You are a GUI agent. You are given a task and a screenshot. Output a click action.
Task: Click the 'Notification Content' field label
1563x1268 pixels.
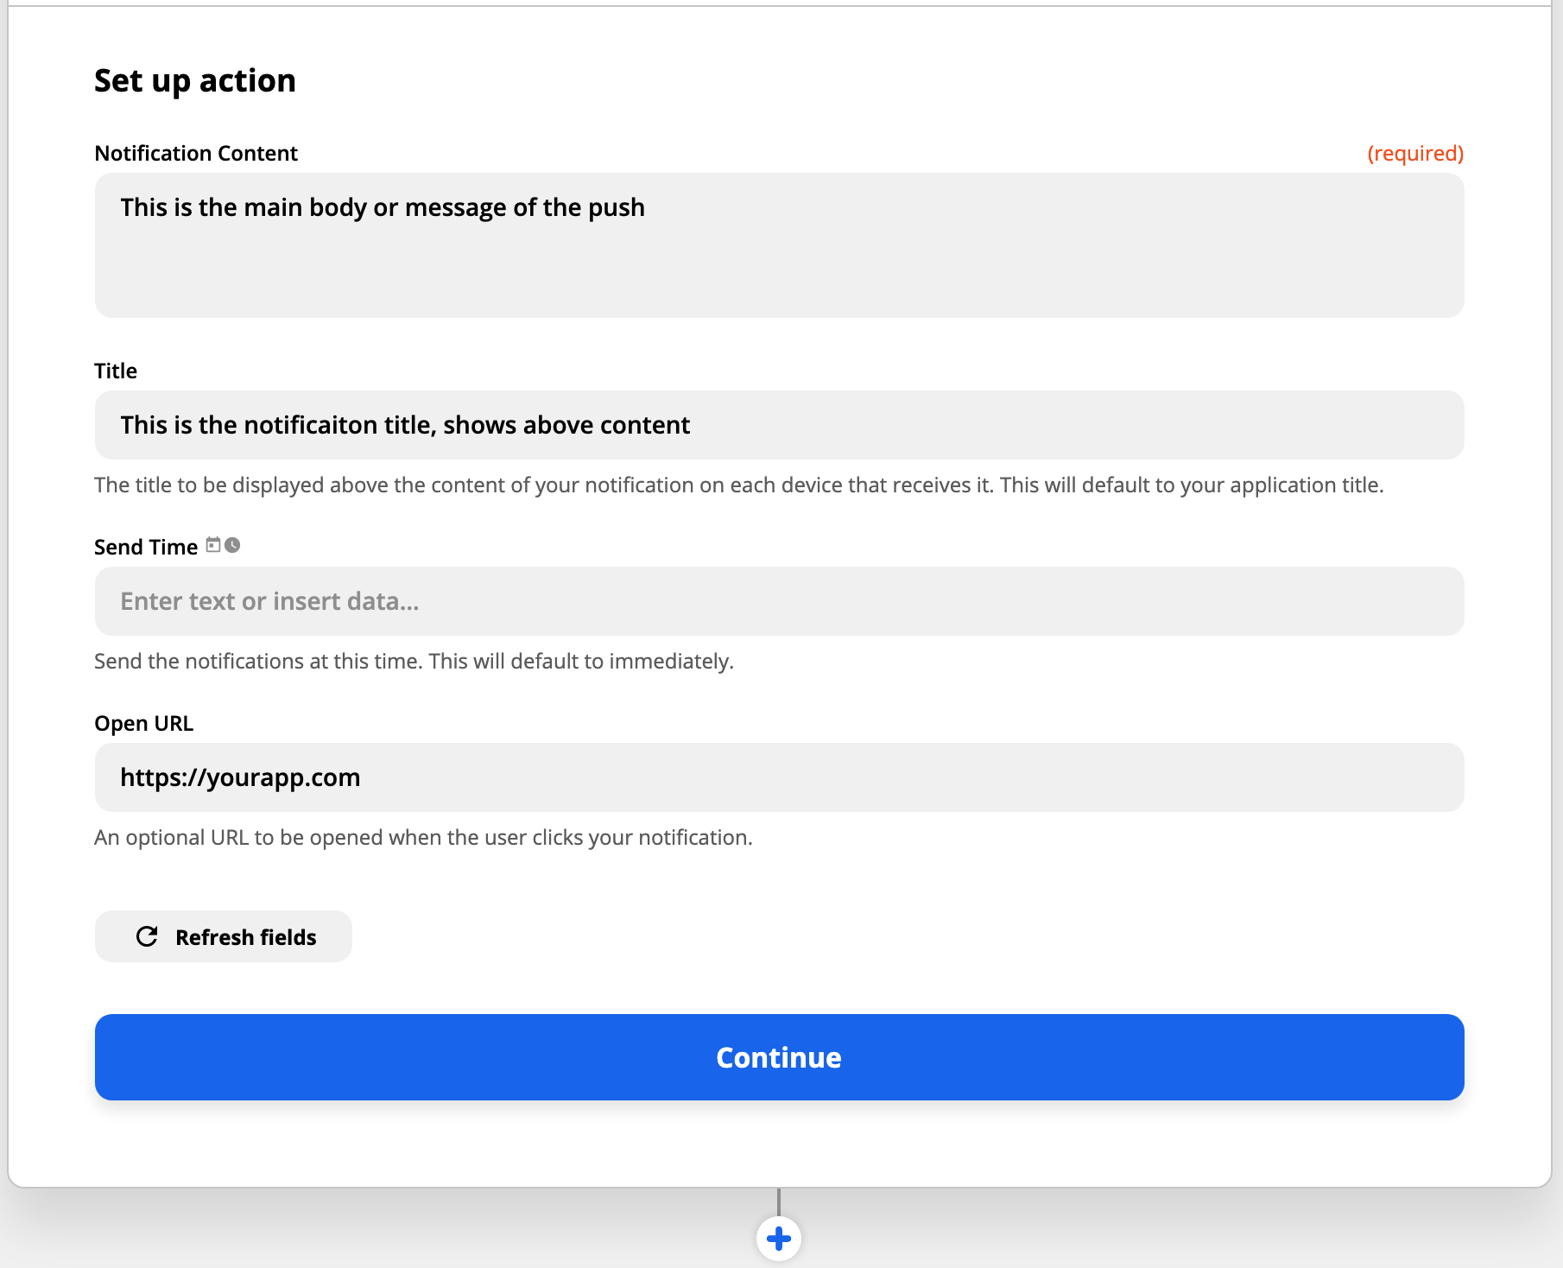196,154
